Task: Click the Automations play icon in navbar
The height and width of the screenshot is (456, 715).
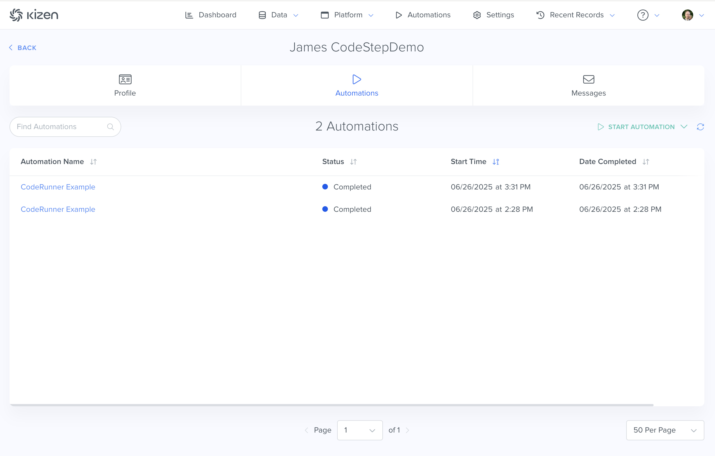Action: [399, 15]
